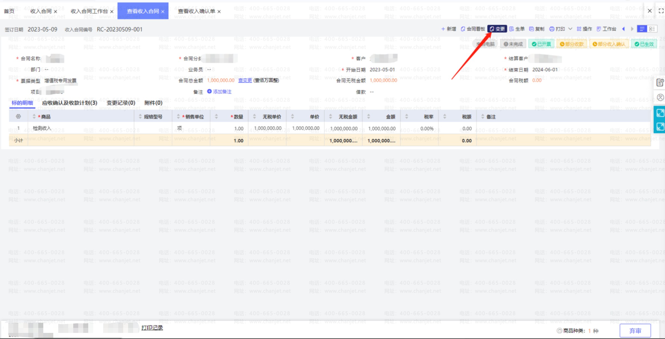Open the 合同看板 contract board

click(473, 29)
